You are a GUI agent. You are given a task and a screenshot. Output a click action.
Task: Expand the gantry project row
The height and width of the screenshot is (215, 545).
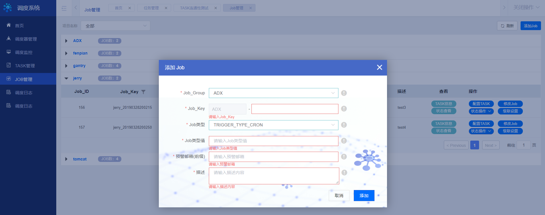66,66
